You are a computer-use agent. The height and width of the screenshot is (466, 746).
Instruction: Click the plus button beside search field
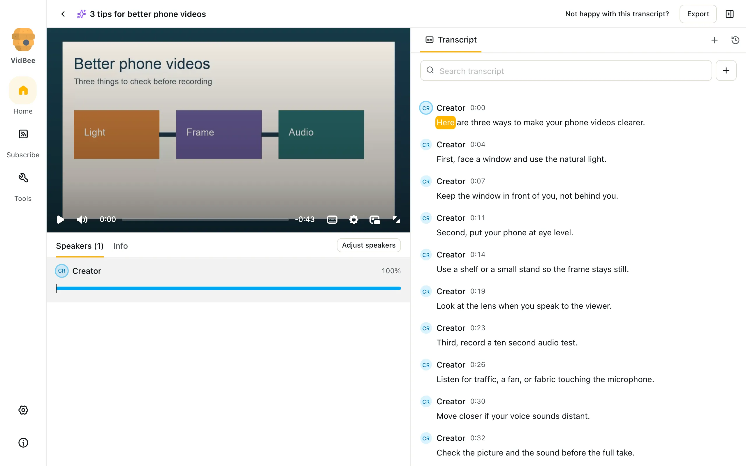coord(726,70)
